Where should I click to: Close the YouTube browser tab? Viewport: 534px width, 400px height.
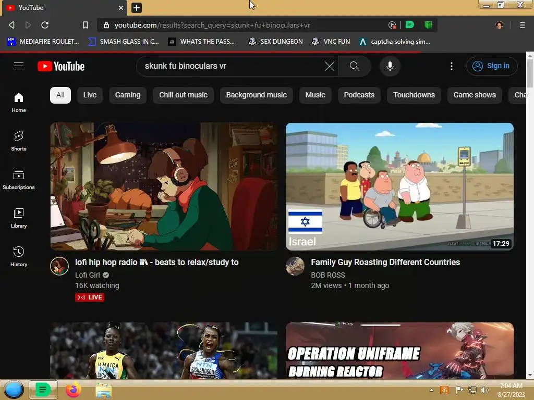tap(121, 7)
